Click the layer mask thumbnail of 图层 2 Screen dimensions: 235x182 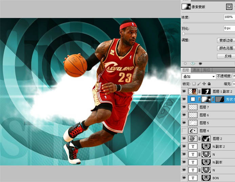(x=206, y=139)
